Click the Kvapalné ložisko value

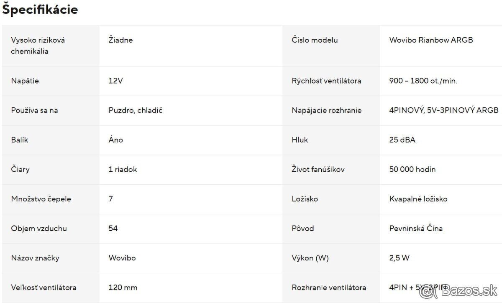[x=418, y=199]
